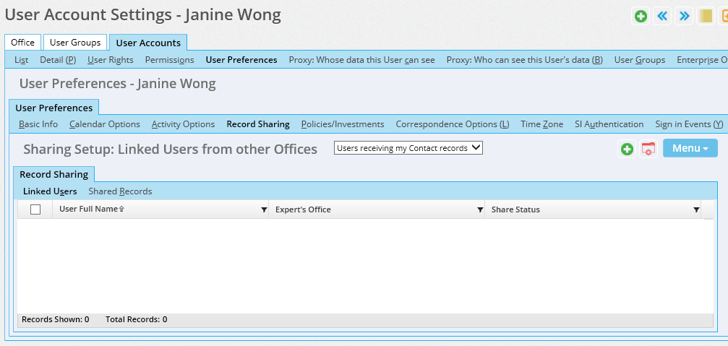Go to Policies/Investments
Viewport: 728px width, 346px height.
click(343, 124)
